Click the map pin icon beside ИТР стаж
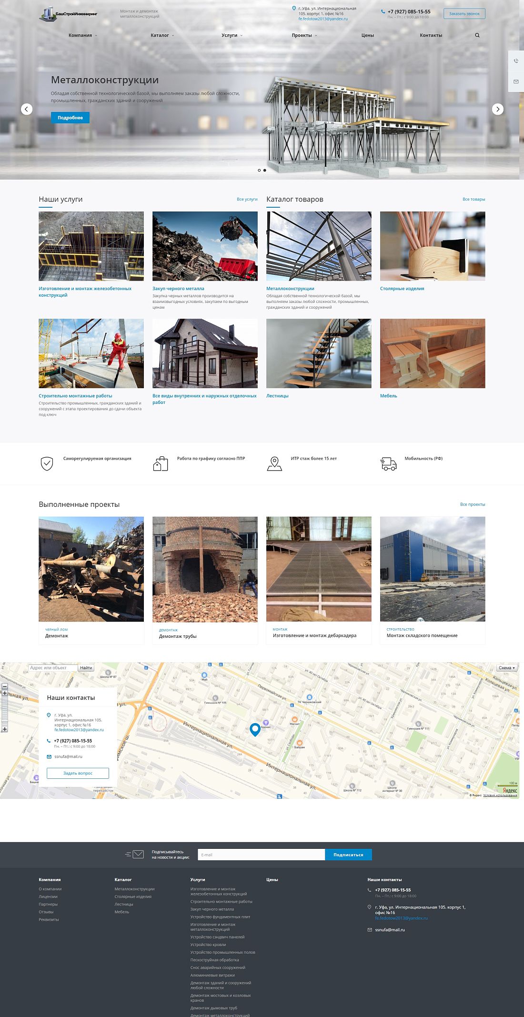Image resolution: width=524 pixels, height=1017 pixels. 274,463
